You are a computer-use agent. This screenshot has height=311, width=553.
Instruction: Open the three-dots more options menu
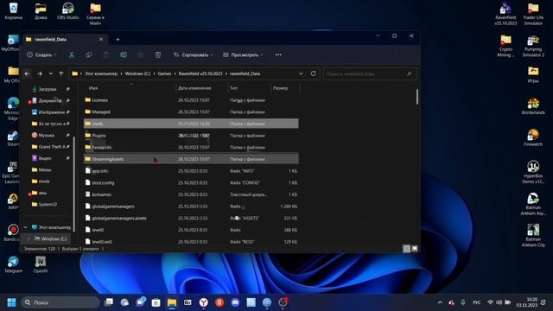point(278,54)
